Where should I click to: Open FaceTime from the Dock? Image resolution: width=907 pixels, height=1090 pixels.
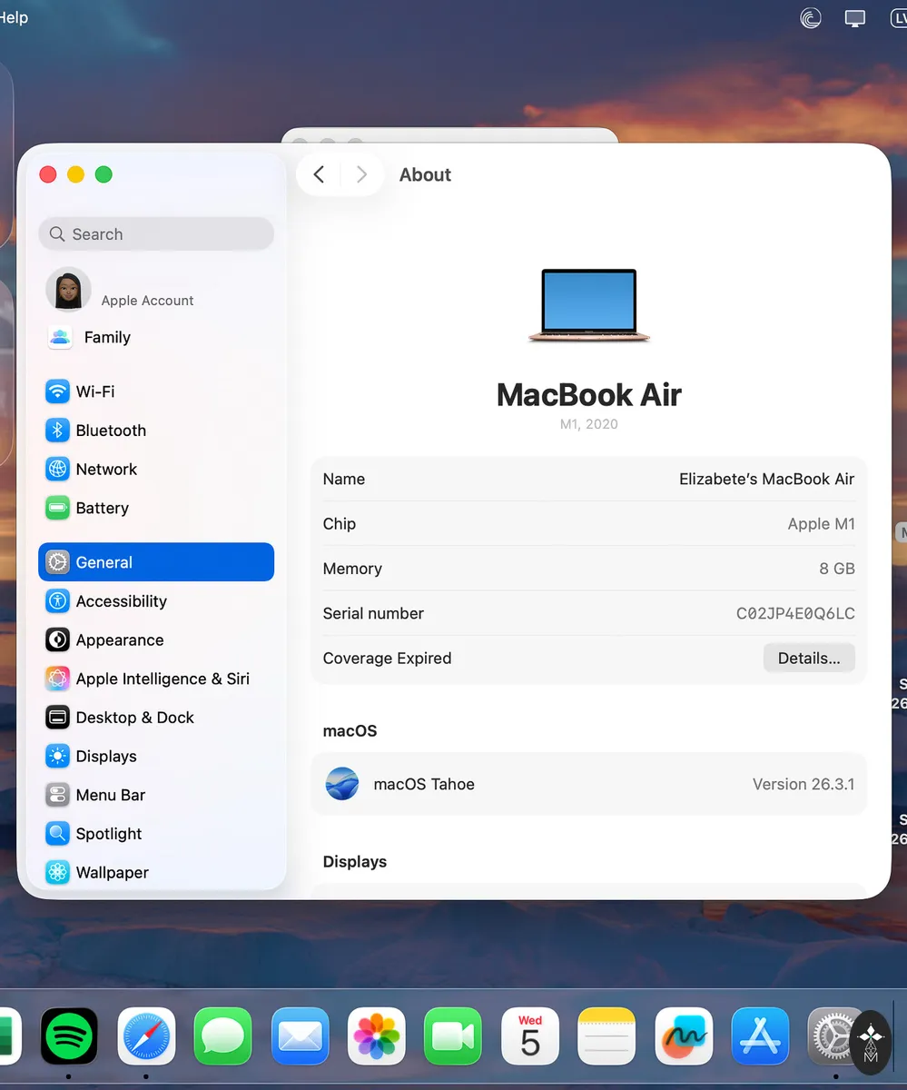pyautogui.click(x=453, y=1035)
